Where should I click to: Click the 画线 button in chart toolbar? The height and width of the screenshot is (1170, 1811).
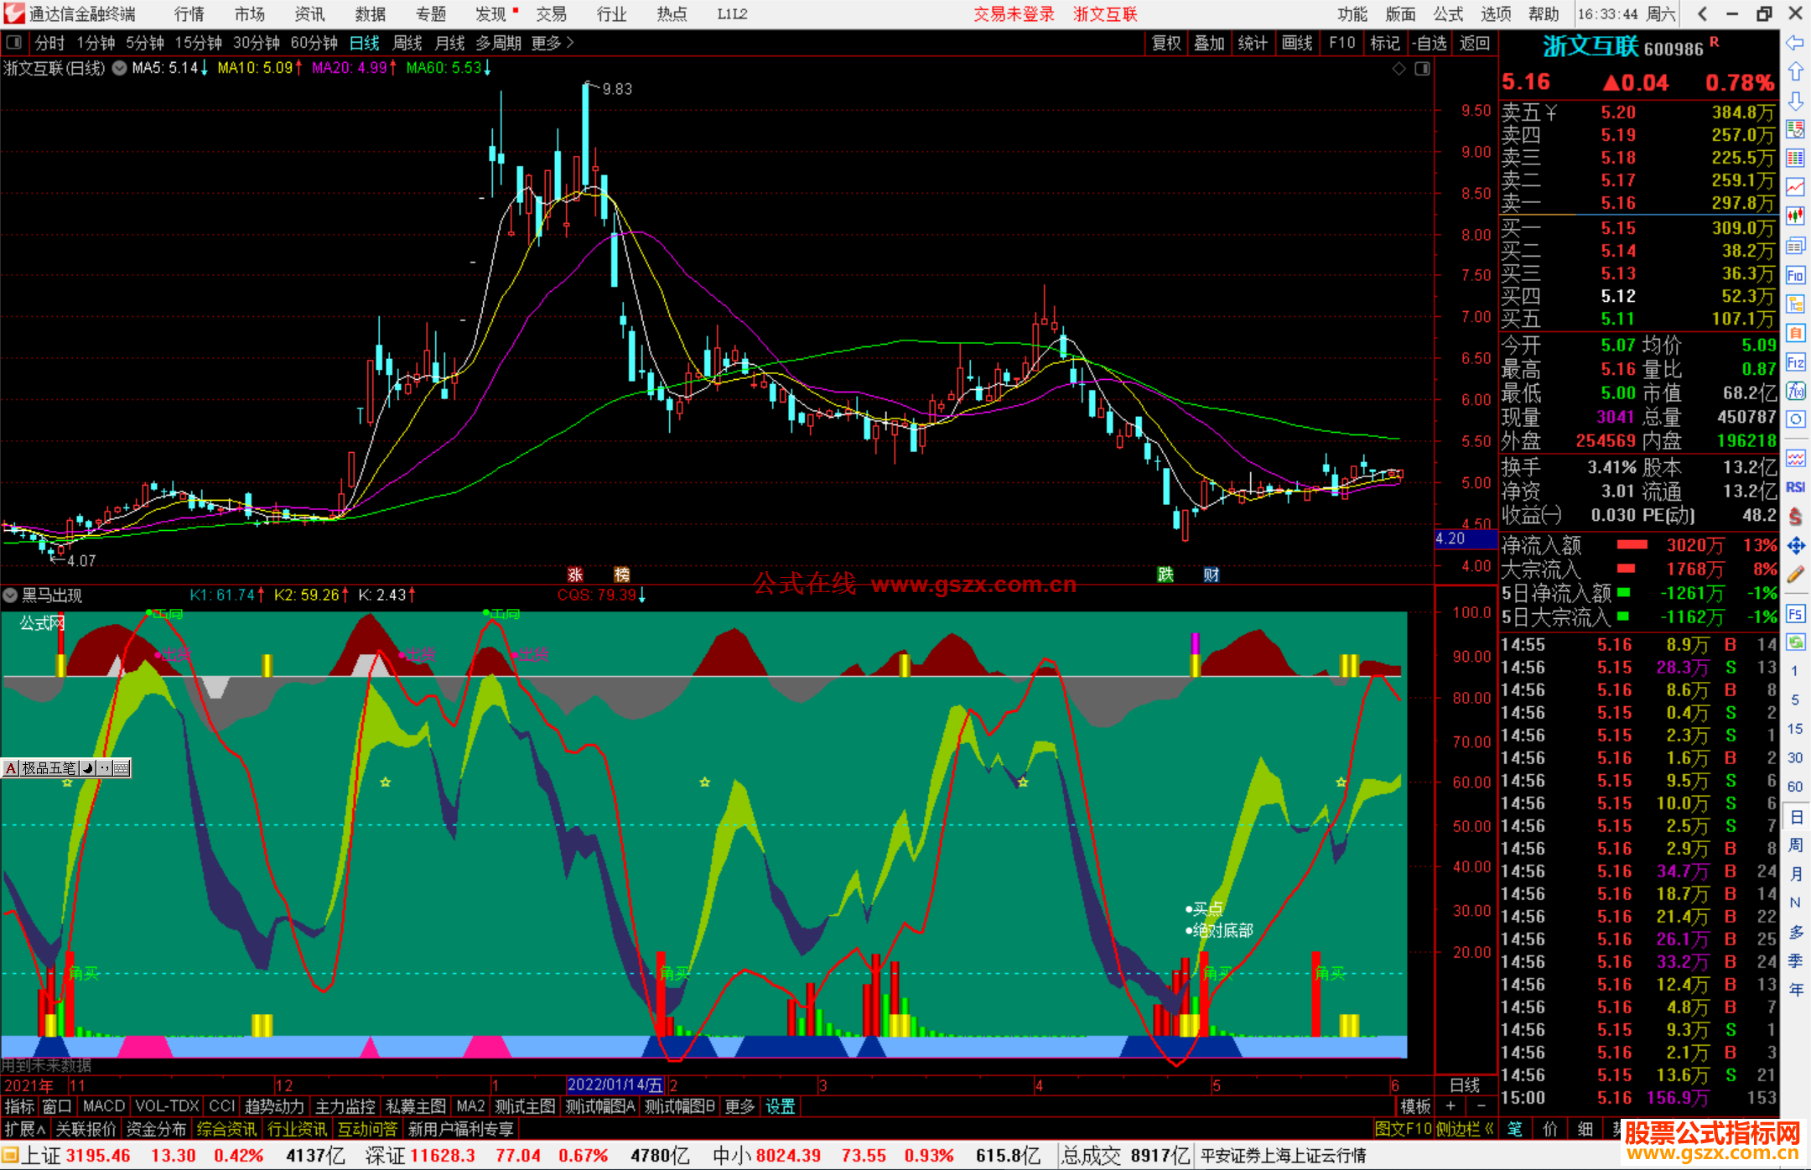(x=1297, y=43)
